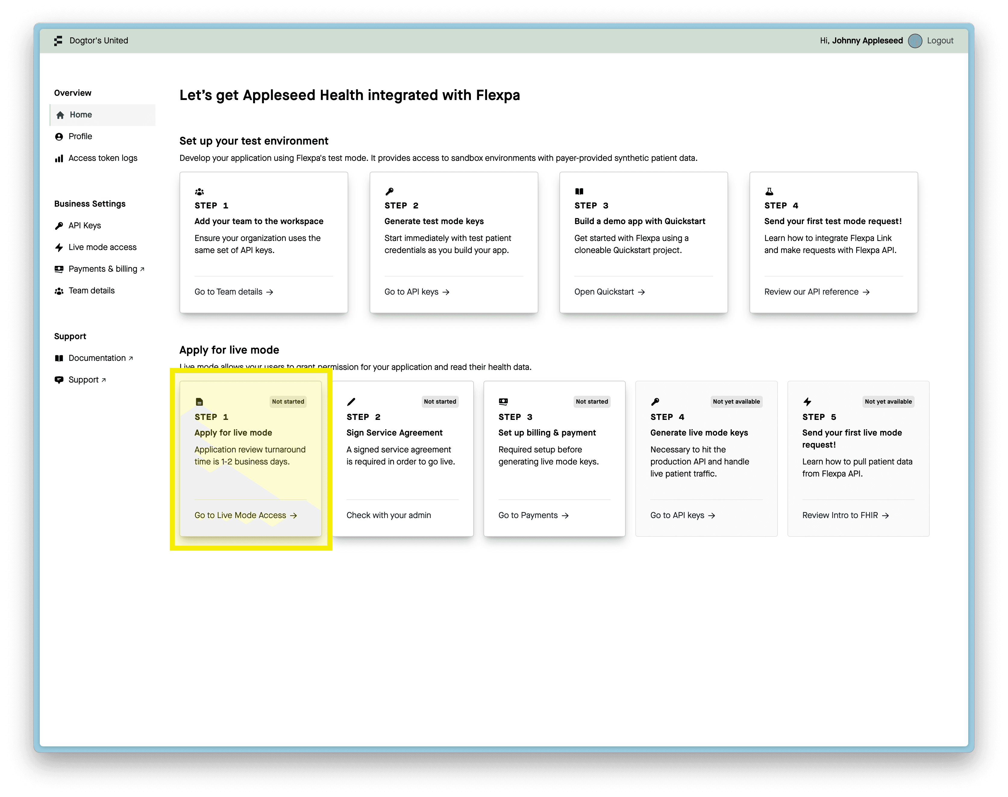Click the Flexpa logo icon in header
The image size is (1008, 797).
pos(58,41)
